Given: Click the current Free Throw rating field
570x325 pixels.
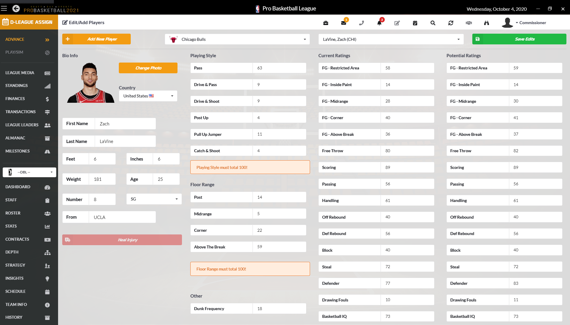Looking at the screenshot, I should coord(407,151).
